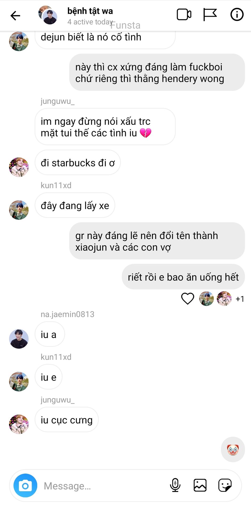251x511 pixels.
Task: Tap the clown emoji quick reaction
Action: tap(233, 450)
